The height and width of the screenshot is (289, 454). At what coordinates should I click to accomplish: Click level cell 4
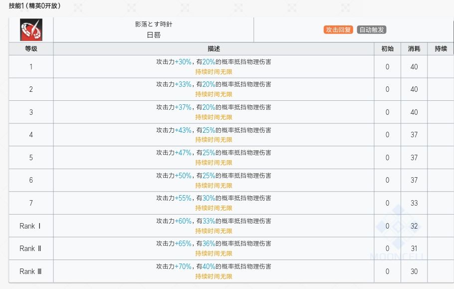31,135
